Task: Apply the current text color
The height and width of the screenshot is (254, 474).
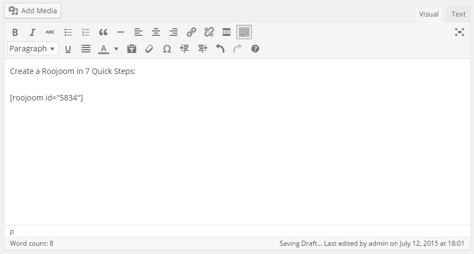Action: (104, 49)
